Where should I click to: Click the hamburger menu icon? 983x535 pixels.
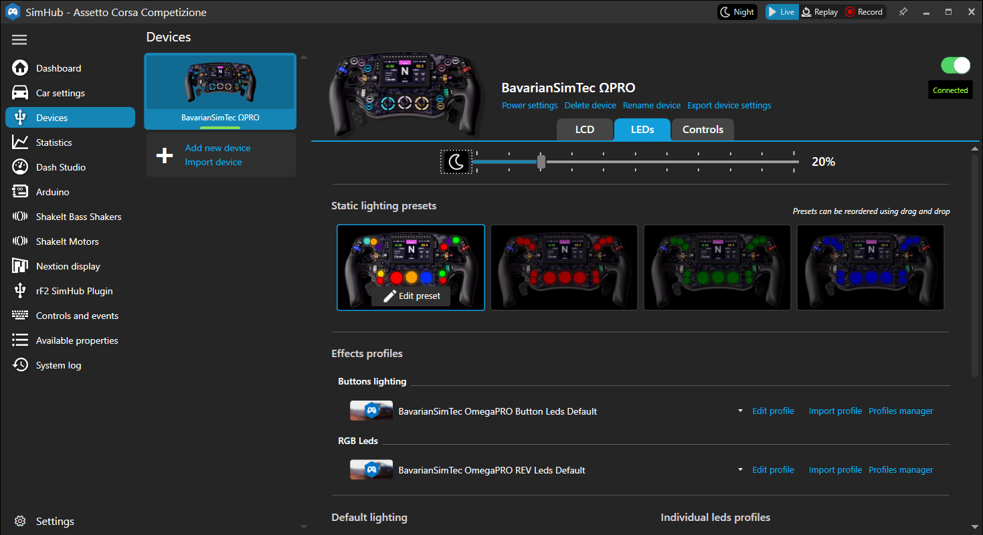pos(19,40)
